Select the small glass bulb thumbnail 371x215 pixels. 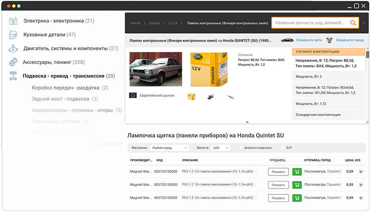230,96
